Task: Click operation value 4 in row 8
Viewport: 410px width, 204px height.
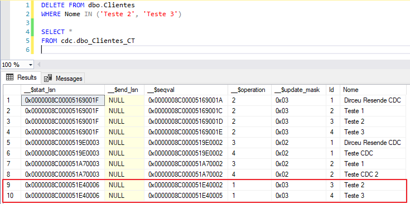Action: (249, 174)
